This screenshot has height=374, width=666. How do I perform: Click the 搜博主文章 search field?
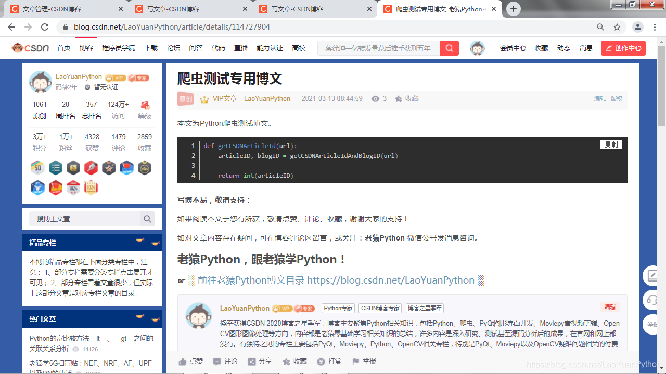pos(84,219)
